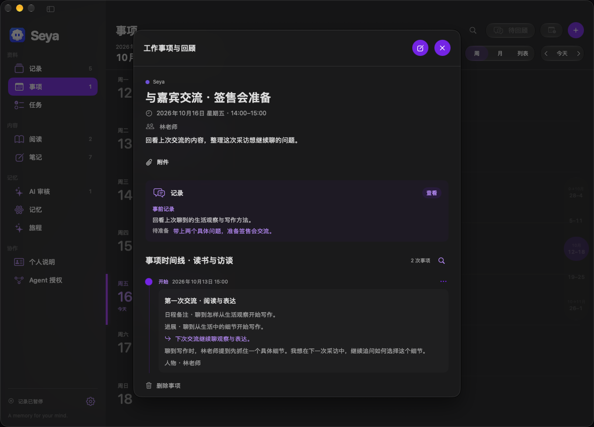Click the search icon in the top toolbar
This screenshot has height=427, width=594.
coord(473,30)
